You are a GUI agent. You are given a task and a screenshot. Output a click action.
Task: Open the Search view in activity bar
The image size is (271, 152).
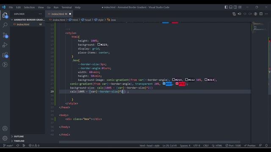pyautogui.click(x=5, y=25)
